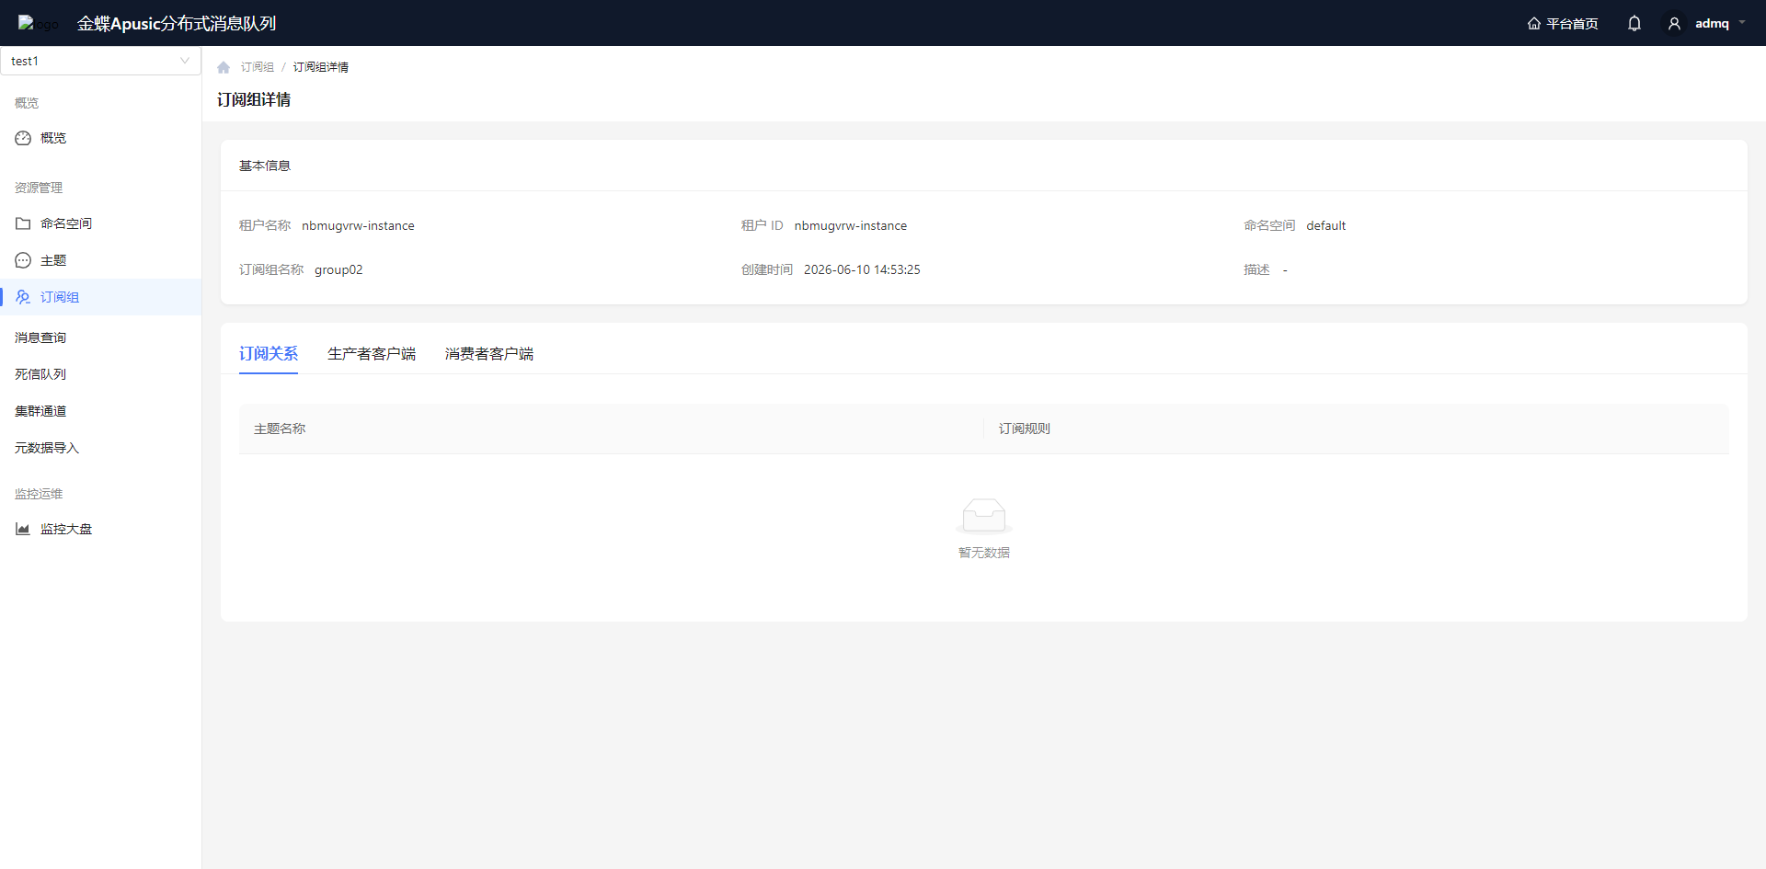
Task: Select the 订阅关系 tab
Action: (269, 354)
